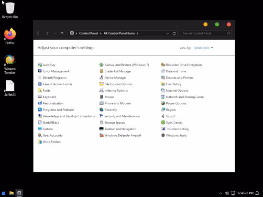
Task: Click the Work Folders icon
Action: 40,142
